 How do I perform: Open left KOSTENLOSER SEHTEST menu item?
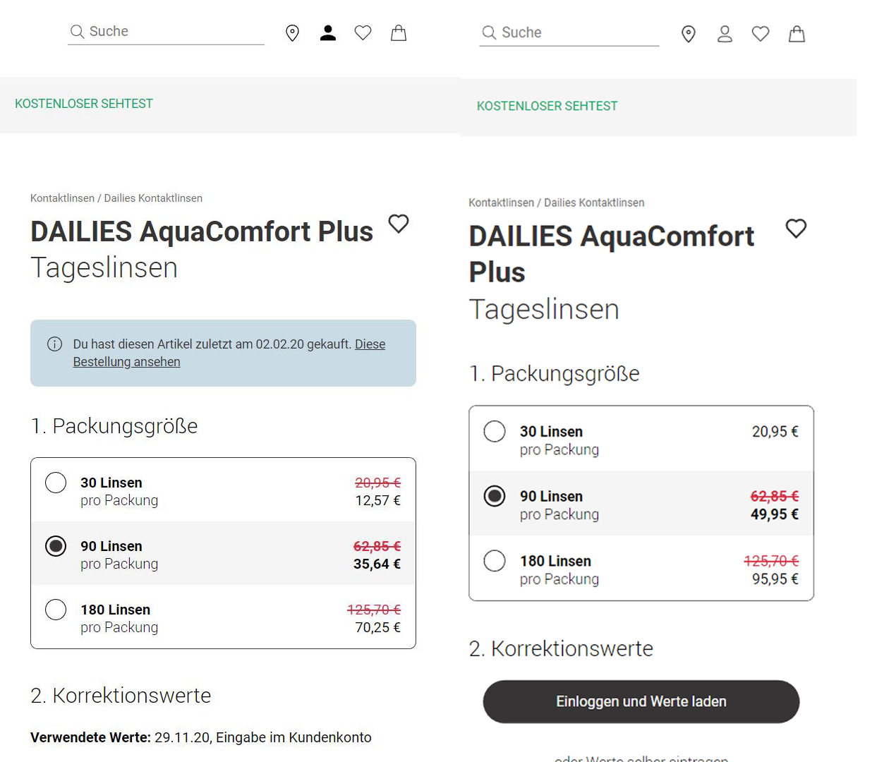84,104
